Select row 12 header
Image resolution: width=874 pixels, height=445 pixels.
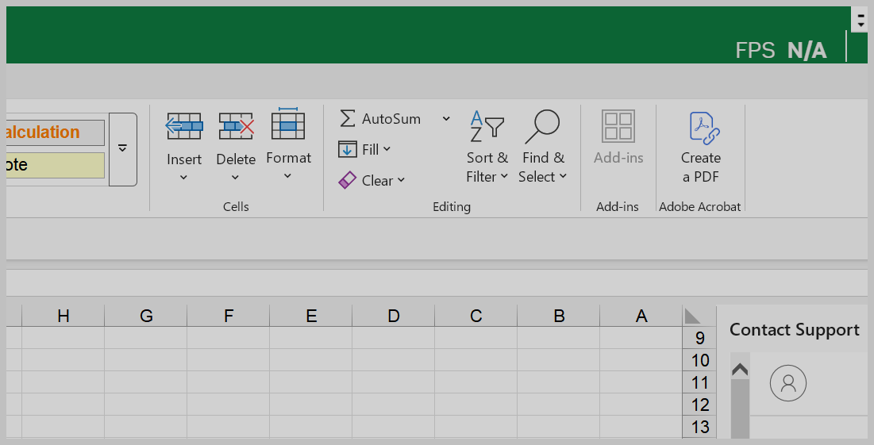point(699,405)
